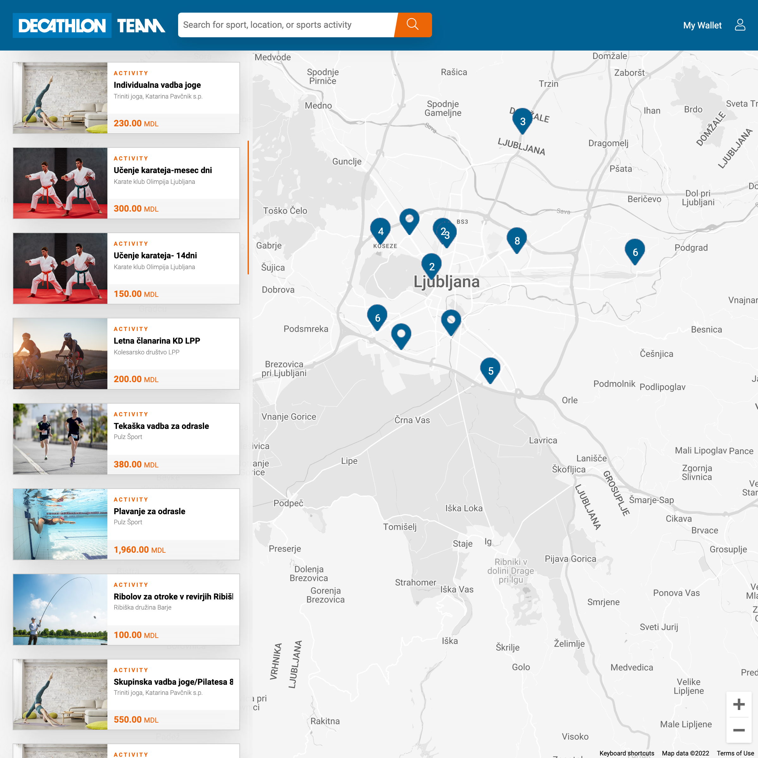
Task: Zoom out the map with minus
Action: 739,730
